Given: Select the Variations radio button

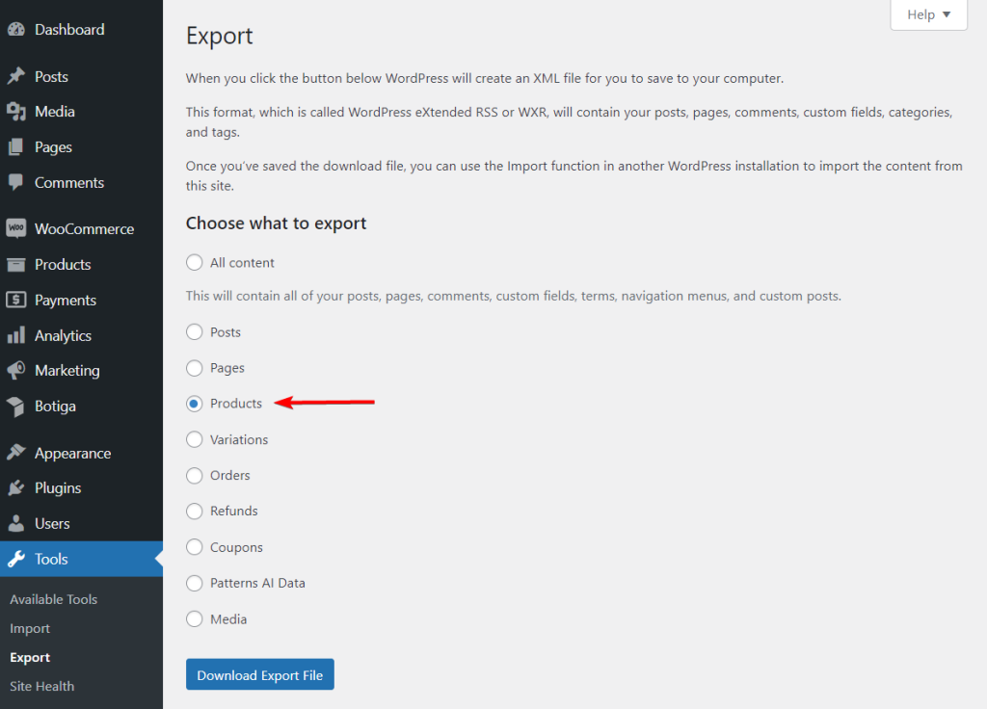Looking at the screenshot, I should (195, 439).
